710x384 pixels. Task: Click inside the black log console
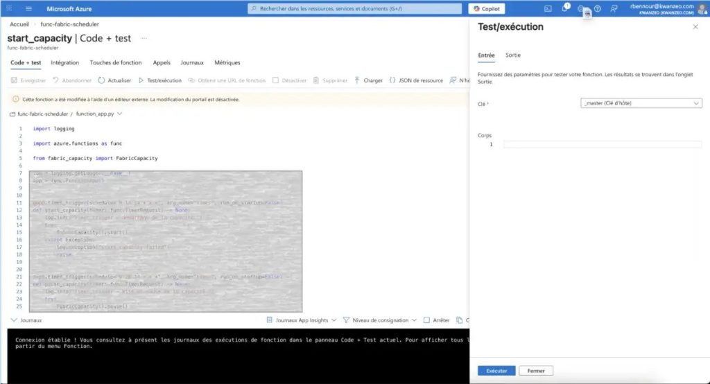tap(239, 356)
